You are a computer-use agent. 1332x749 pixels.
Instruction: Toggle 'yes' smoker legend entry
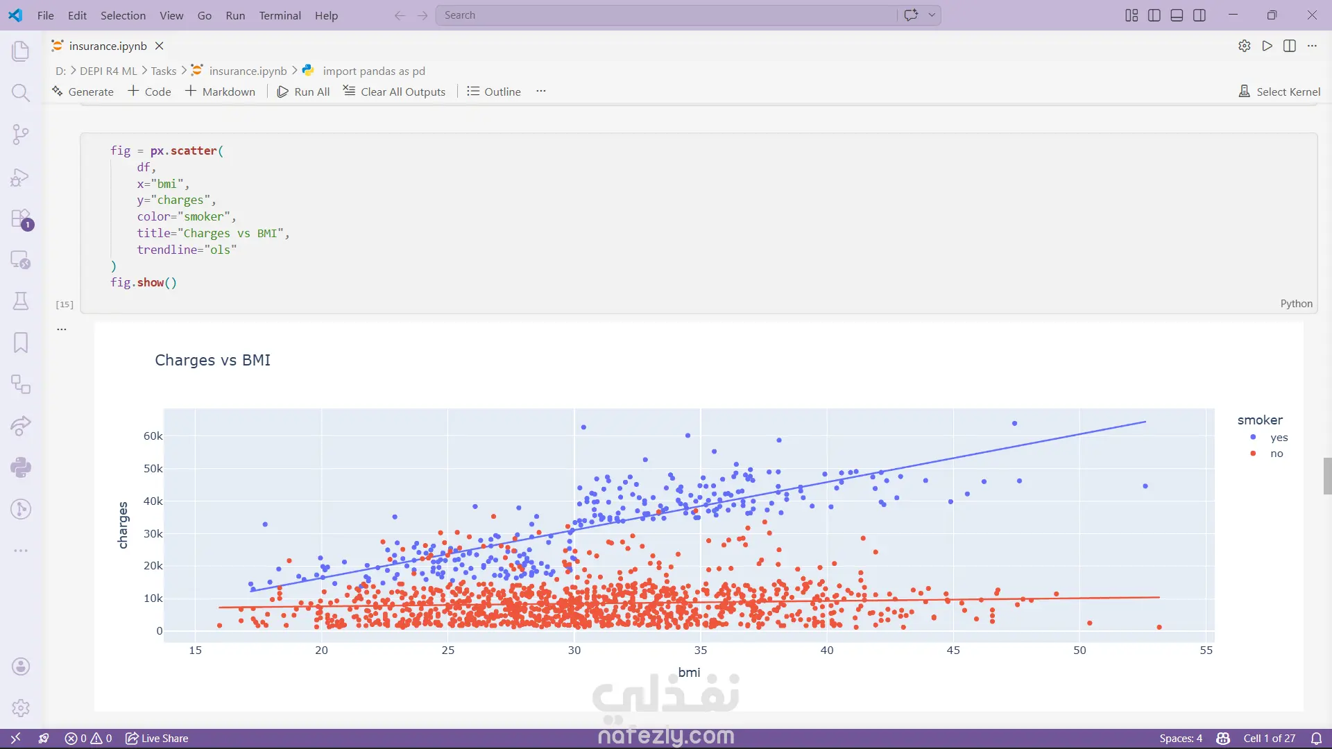(x=1279, y=438)
